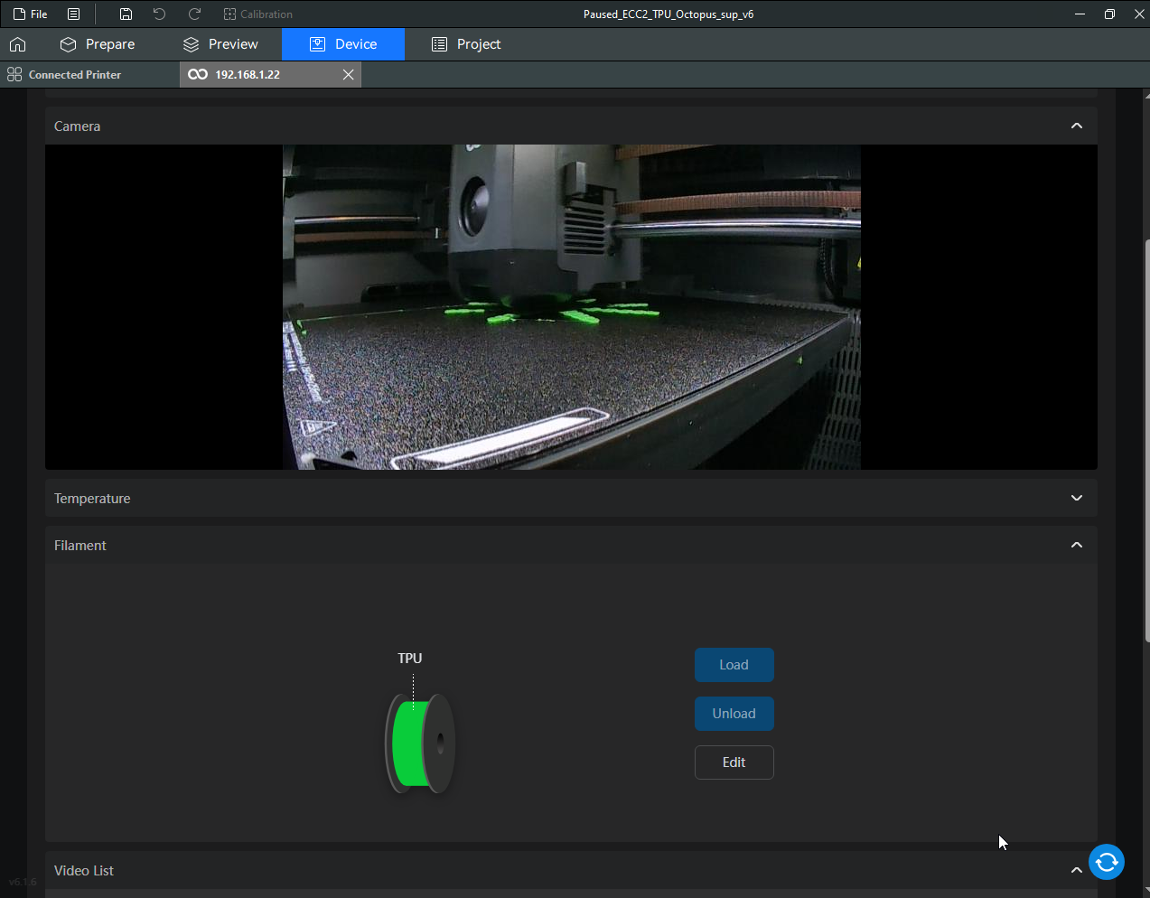1150x898 pixels.
Task: Click the save icon in the title bar
Action: tap(126, 14)
